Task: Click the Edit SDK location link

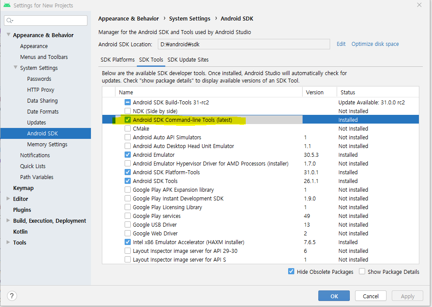Action: (x=341, y=44)
